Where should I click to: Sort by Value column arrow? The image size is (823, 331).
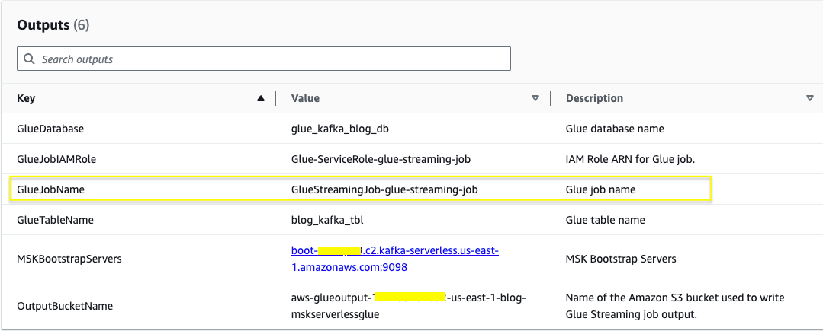pyautogui.click(x=535, y=98)
